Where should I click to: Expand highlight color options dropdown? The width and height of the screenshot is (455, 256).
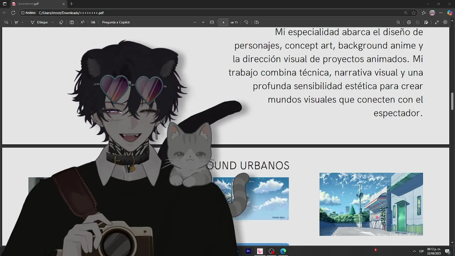(22, 22)
